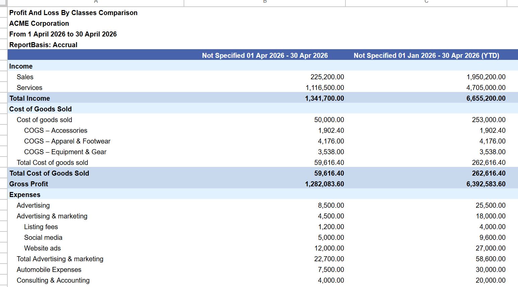
Task: Click Website ads YTD value 27,000.00
Action: 491,248
